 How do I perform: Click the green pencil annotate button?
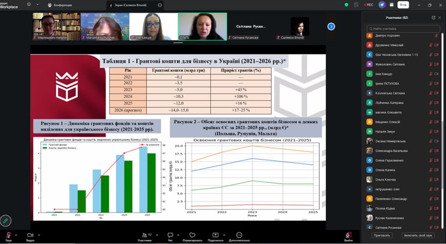pyautogui.click(x=6, y=220)
